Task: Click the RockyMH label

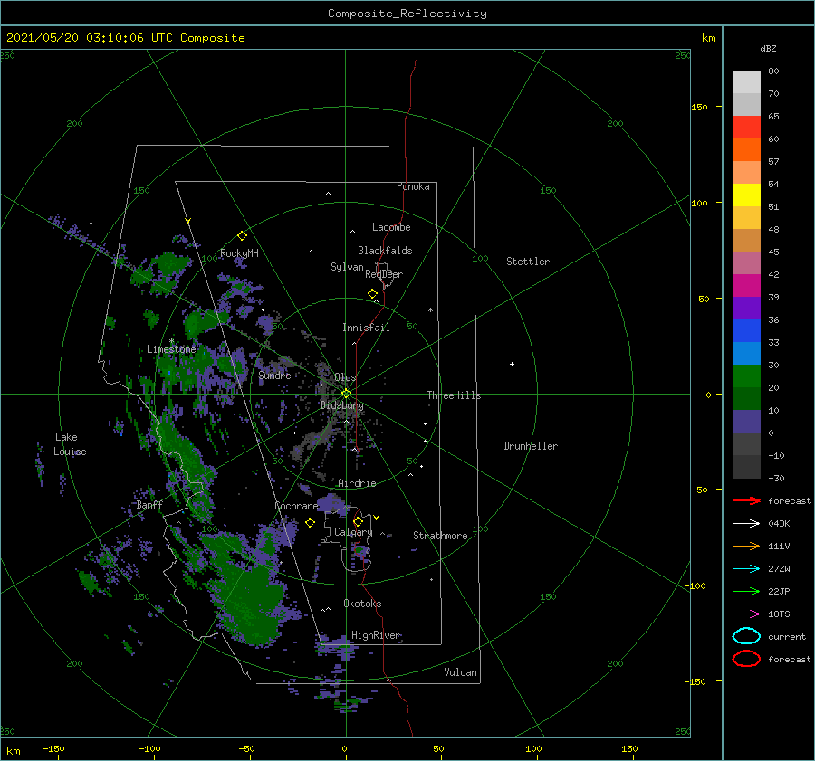Action: click(x=239, y=253)
